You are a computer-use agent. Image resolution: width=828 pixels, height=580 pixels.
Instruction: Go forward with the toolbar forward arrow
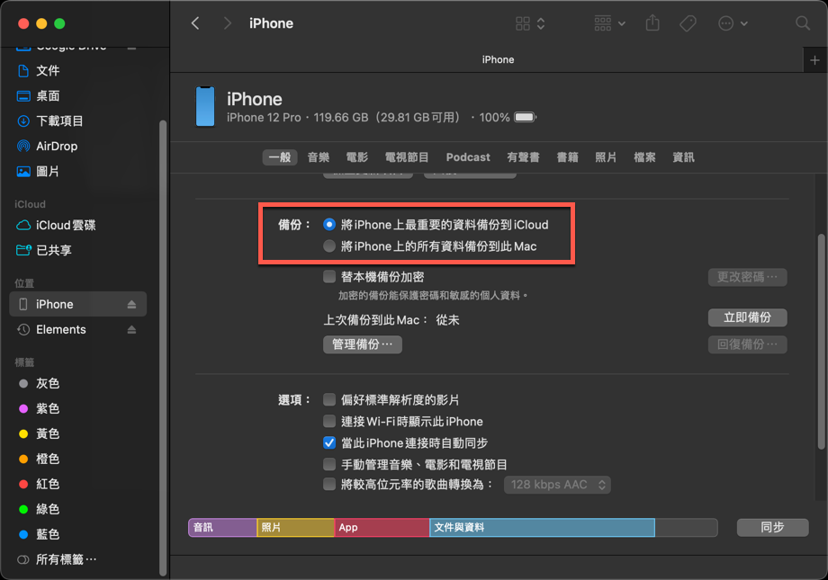tap(227, 23)
